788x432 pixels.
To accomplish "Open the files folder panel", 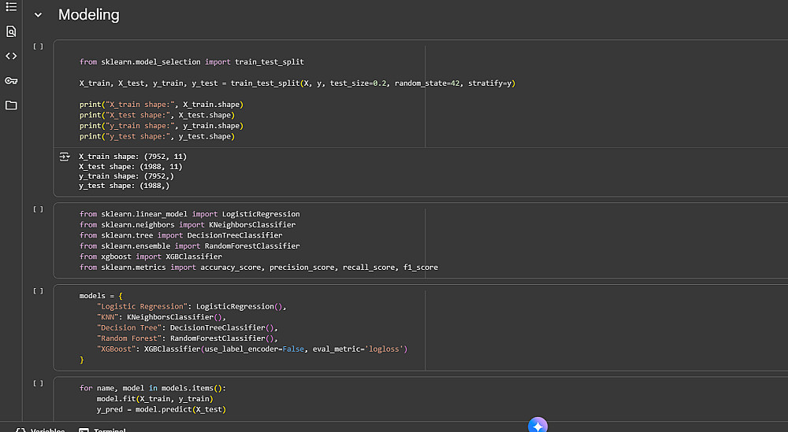I will tap(11, 105).
